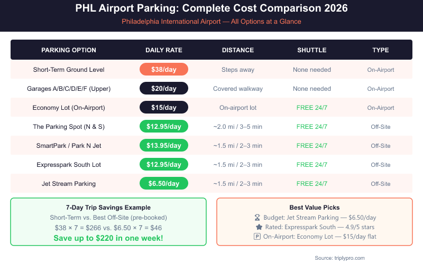423x264 pixels.
Task: Click the hourglass icon beside Budget pick
Action: point(258,217)
